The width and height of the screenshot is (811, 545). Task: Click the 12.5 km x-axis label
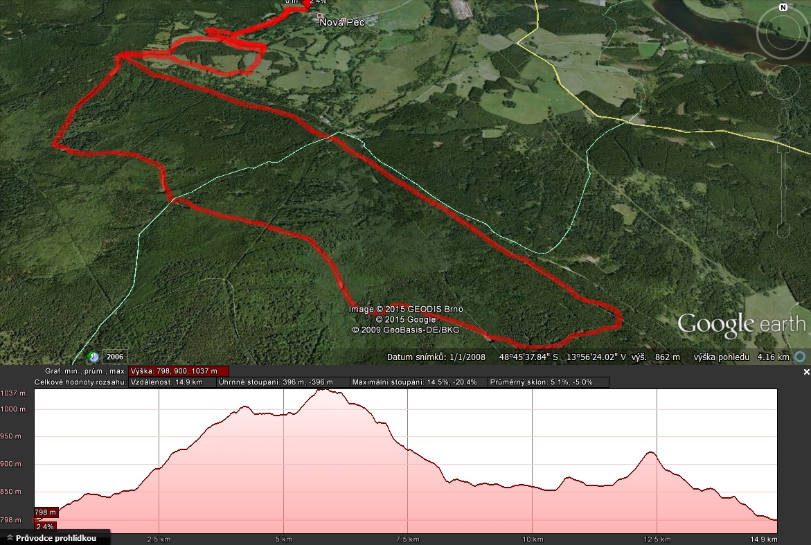(x=657, y=539)
